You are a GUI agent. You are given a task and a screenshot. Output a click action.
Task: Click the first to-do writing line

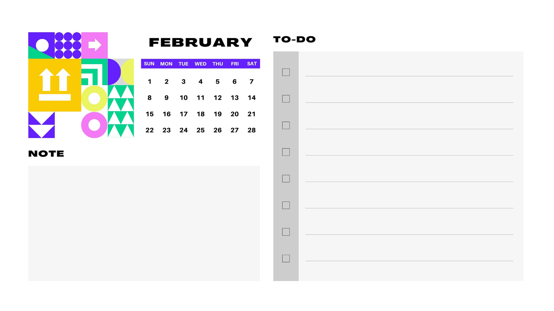pos(409,76)
